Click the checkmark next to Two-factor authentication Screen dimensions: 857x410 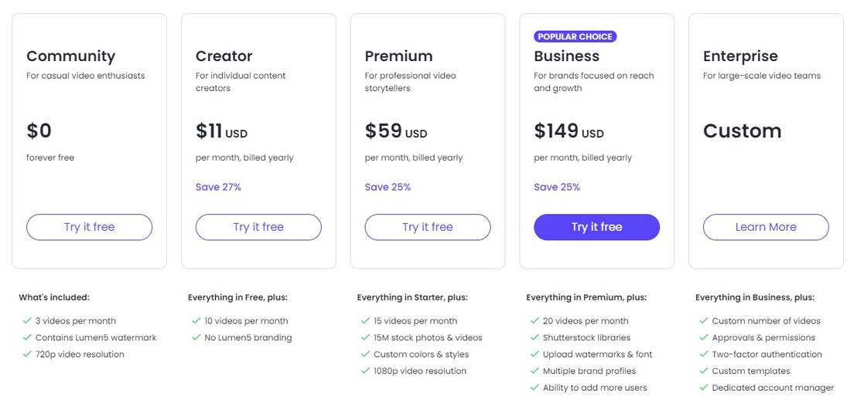click(704, 355)
